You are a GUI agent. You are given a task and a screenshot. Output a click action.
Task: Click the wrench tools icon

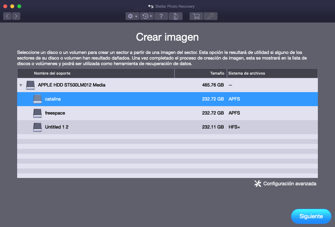tap(258, 184)
